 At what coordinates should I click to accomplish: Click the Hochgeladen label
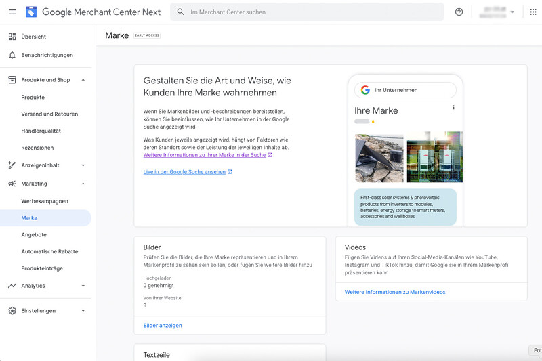[x=157, y=278]
